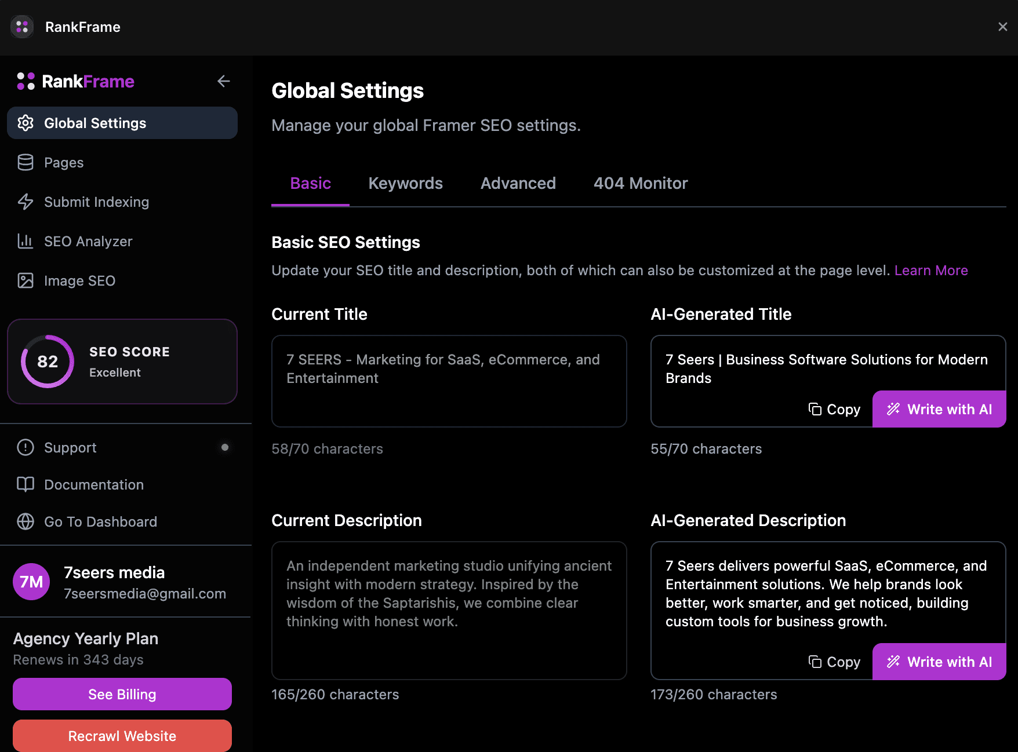Switch to the Advanced tab
The width and height of the screenshot is (1018, 752).
pos(518,184)
